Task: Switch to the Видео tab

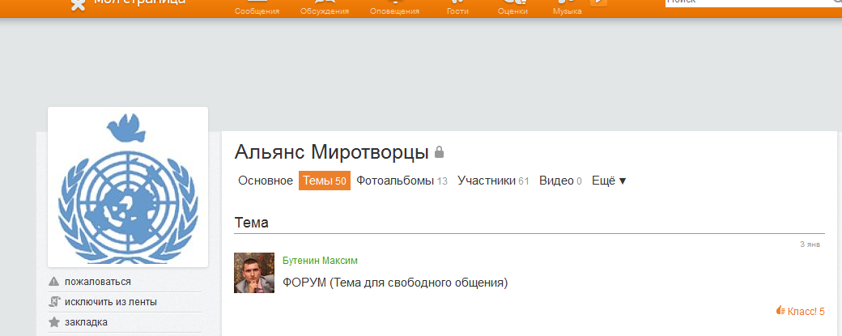Action: (x=560, y=181)
